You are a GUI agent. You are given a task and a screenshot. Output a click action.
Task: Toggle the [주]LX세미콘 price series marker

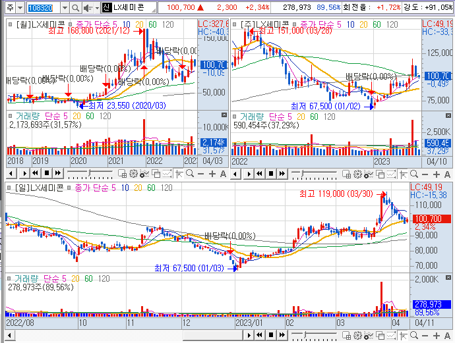click(x=235, y=24)
